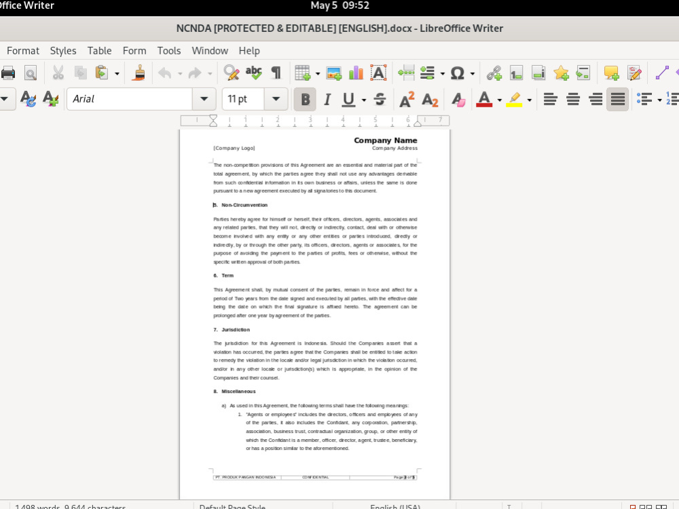Center align the text
This screenshot has width=679, height=509.
pyautogui.click(x=573, y=100)
